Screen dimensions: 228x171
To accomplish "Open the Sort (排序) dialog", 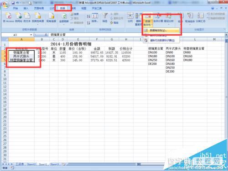I will [x=95, y=18].
